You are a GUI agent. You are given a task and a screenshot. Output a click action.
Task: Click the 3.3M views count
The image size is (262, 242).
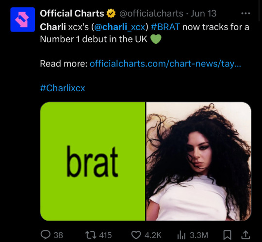199,235
